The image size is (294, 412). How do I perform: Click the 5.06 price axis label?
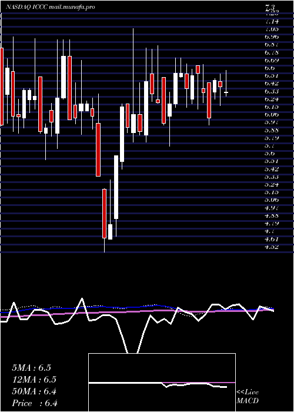pyautogui.click(x=272, y=200)
